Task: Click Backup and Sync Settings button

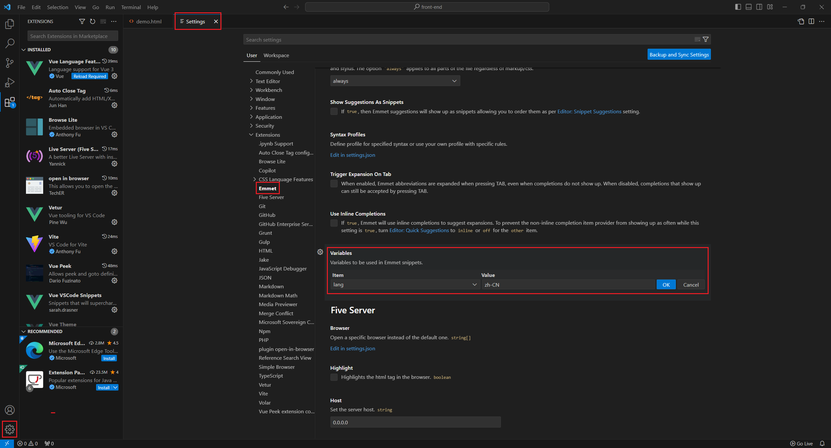Action: pos(679,55)
